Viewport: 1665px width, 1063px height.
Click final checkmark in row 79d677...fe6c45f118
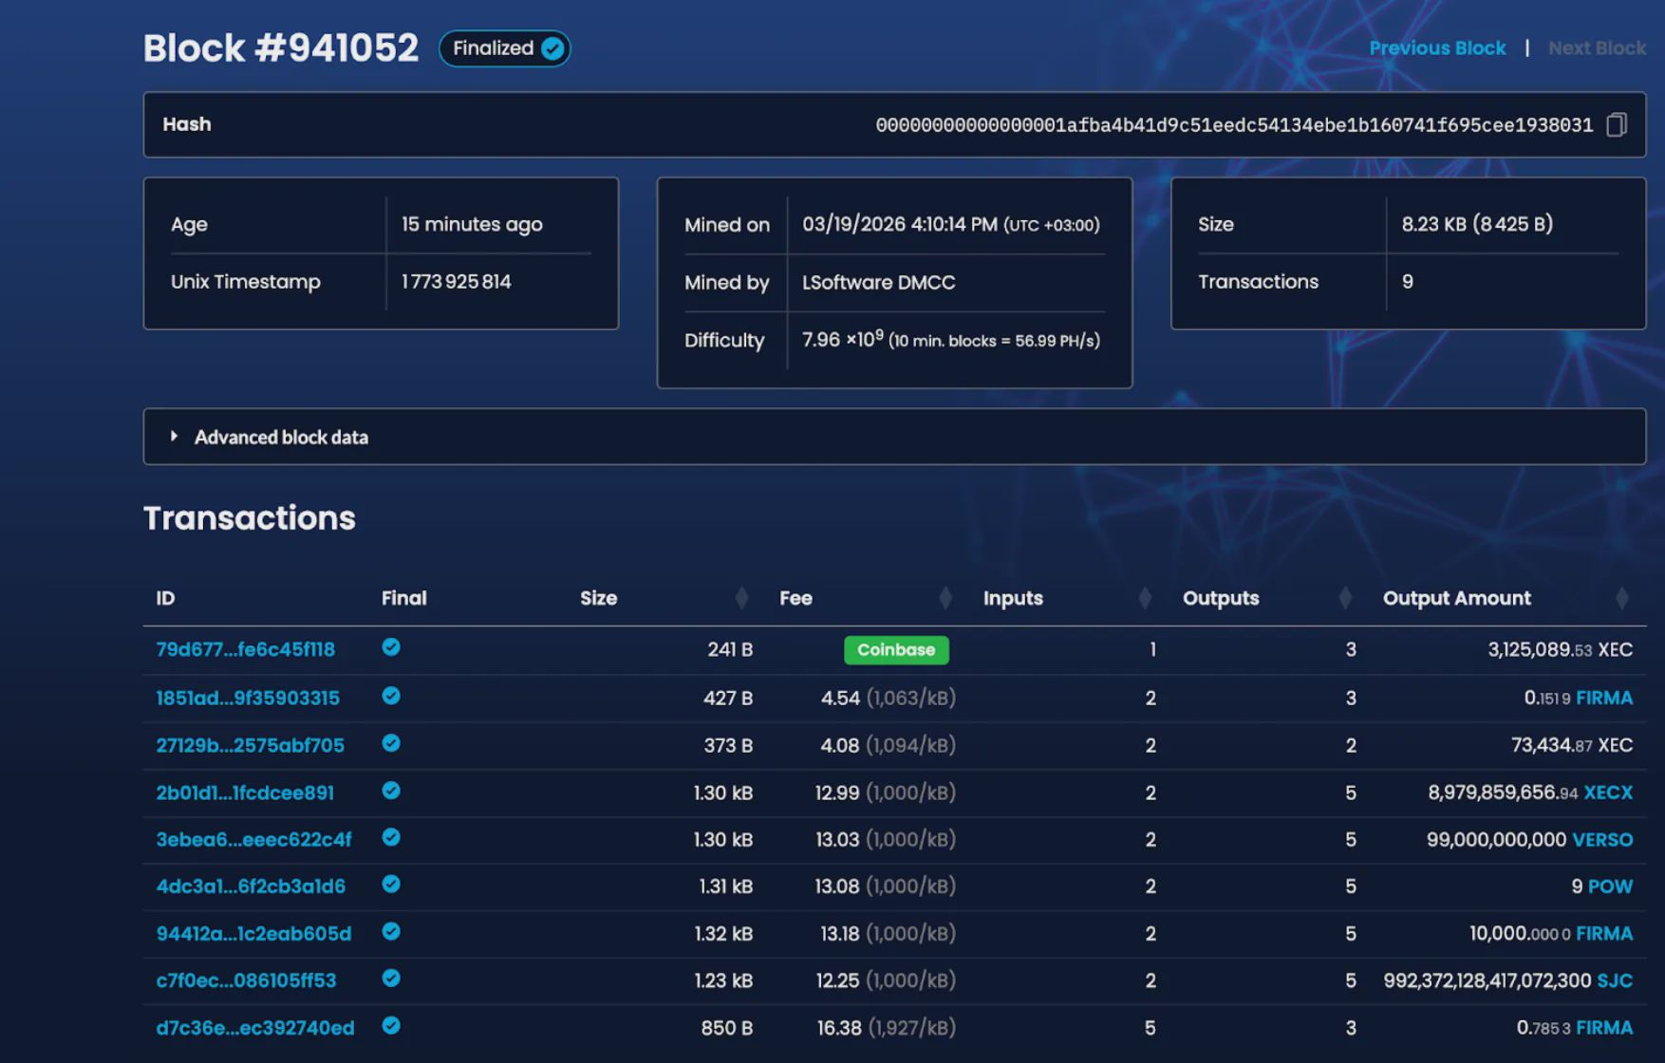coord(390,647)
